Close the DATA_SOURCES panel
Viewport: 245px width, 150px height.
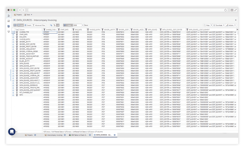tap(235, 20)
